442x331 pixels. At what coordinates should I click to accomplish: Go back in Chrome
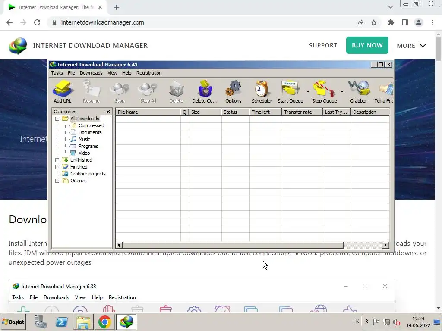click(x=9, y=22)
